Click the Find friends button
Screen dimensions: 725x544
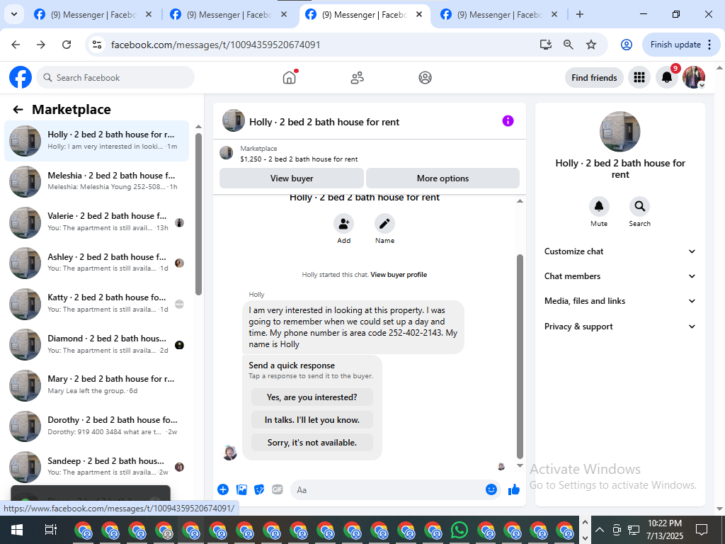click(x=594, y=78)
